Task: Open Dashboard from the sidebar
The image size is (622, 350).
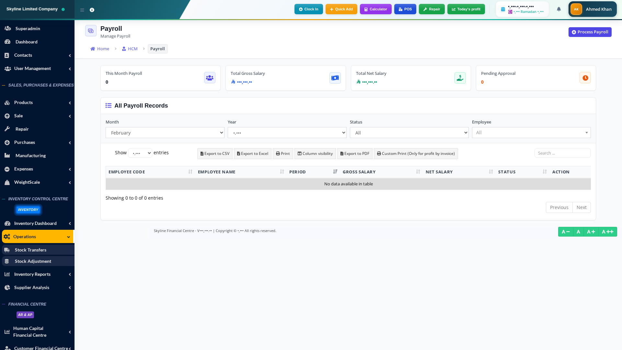Action: tap(27, 42)
